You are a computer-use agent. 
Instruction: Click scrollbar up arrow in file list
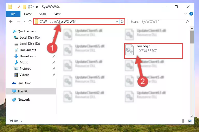pyautogui.click(x=192, y=28)
